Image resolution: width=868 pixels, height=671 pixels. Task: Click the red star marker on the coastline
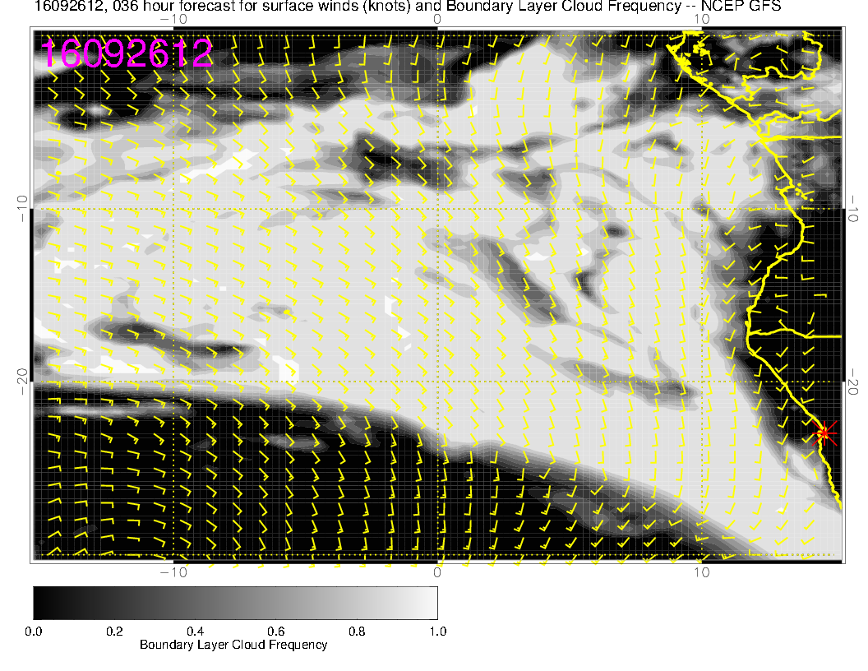824,433
